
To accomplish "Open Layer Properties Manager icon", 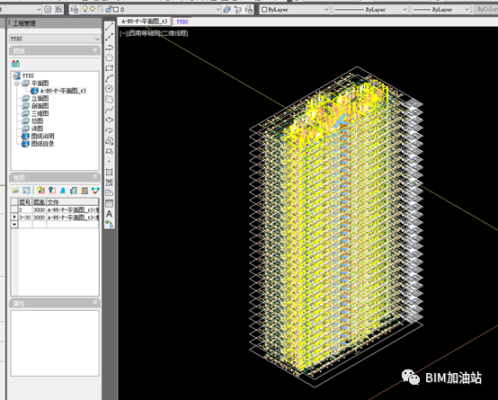I will pyautogui.click(x=75, y=10).
